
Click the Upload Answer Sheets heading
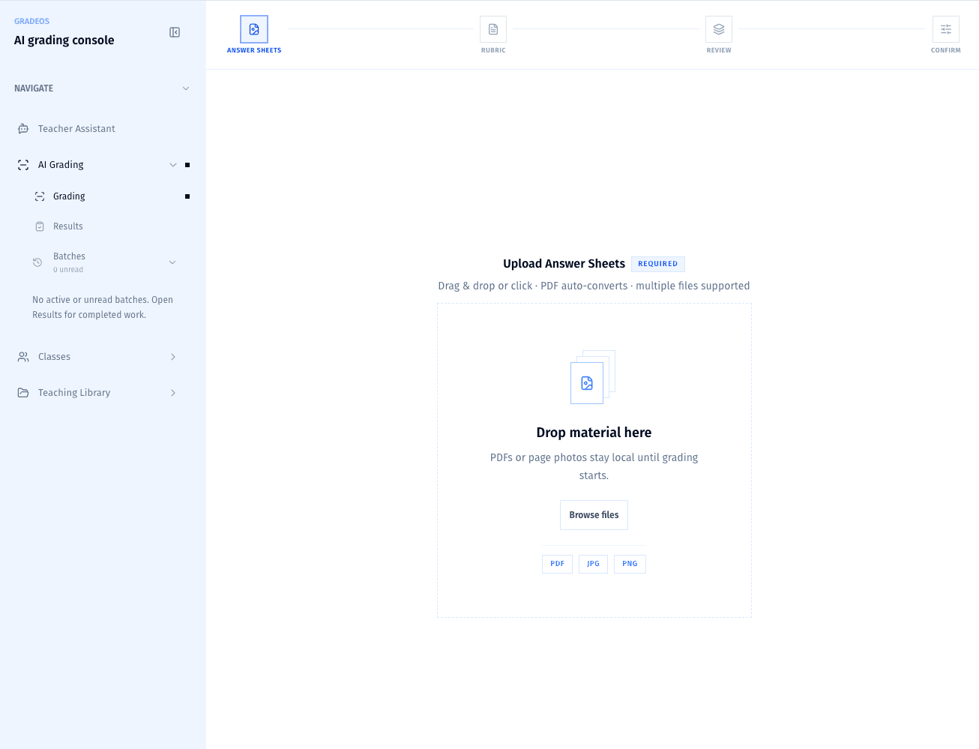[564, 264]
